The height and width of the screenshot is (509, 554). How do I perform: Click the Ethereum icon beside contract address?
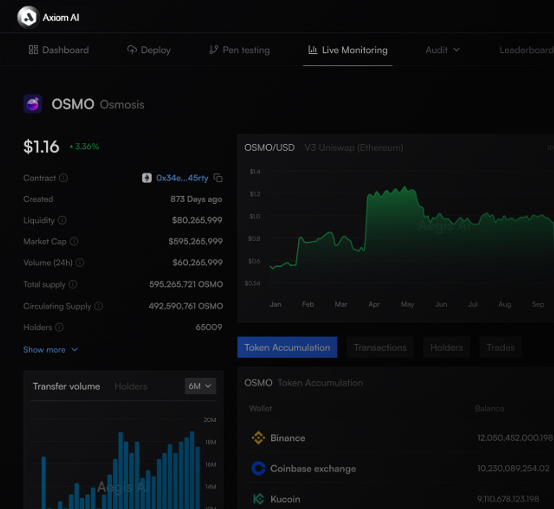(147, 178)
